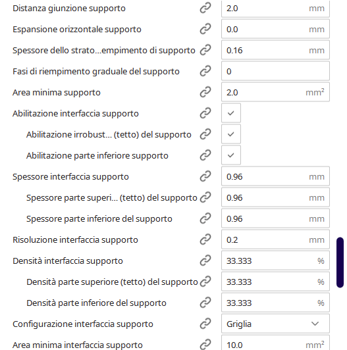Click the Fasi di riempimento graduale value field
The width and height of the screenshot is (347, 350).
click(275, 71)
